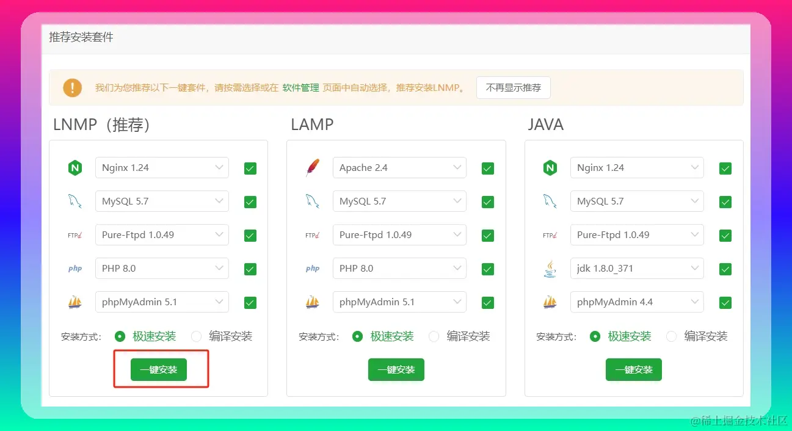Uncheck Pure-Ftpd in LAMP suite
The image size is (792, 431).
[x=487, y=236]
